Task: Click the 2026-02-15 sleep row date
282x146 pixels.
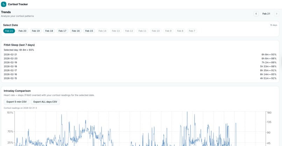Action: 10,78
